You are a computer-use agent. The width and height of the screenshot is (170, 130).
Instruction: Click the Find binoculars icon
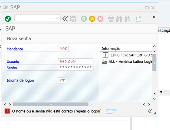pos(119,19)
